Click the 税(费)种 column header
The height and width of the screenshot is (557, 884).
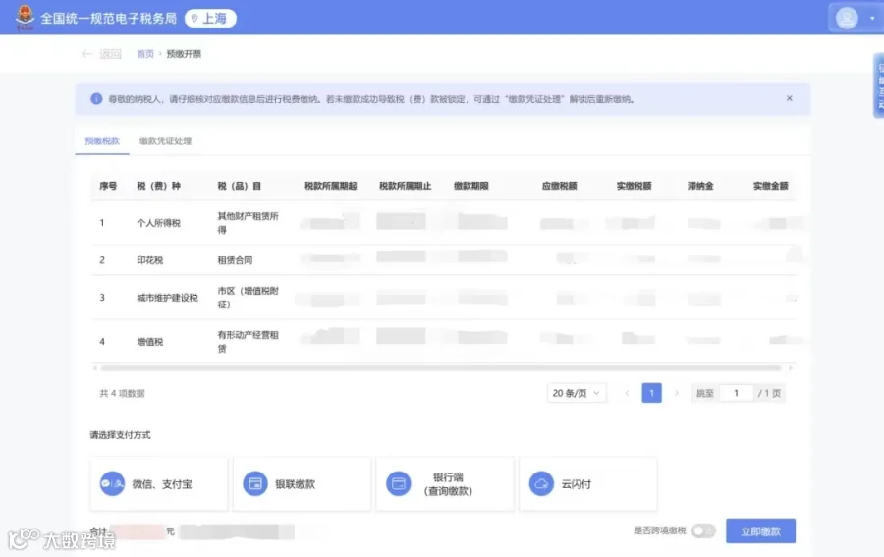(x=158, y=186)
